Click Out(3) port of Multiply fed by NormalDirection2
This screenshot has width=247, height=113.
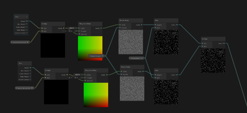(x=64, y=28)
